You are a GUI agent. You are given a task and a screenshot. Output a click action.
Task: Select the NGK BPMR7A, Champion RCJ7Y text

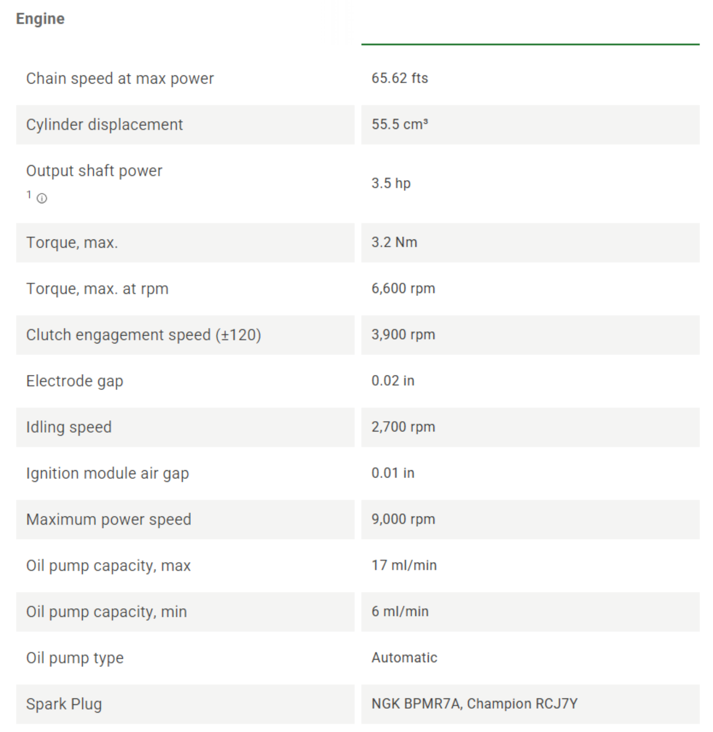coord(474,704)
